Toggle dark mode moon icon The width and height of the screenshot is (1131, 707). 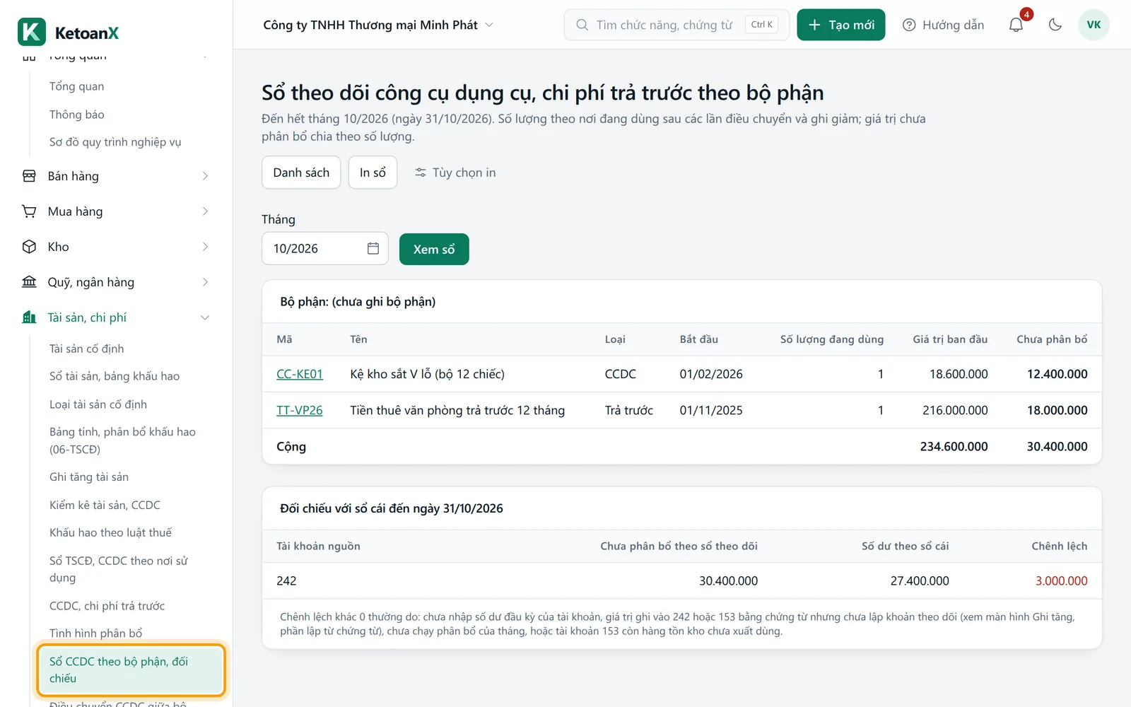[1055, 25]
